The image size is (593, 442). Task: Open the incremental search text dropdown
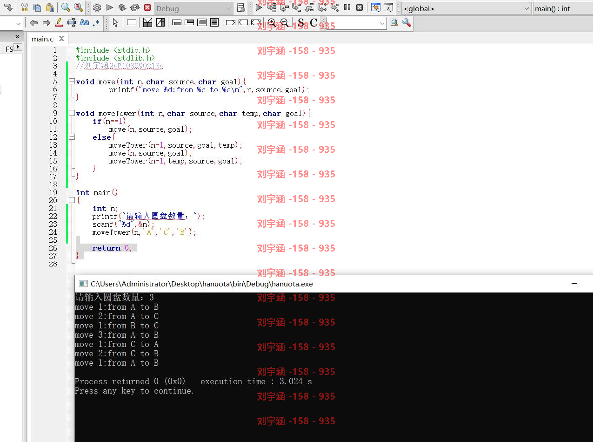click(357, 23)
